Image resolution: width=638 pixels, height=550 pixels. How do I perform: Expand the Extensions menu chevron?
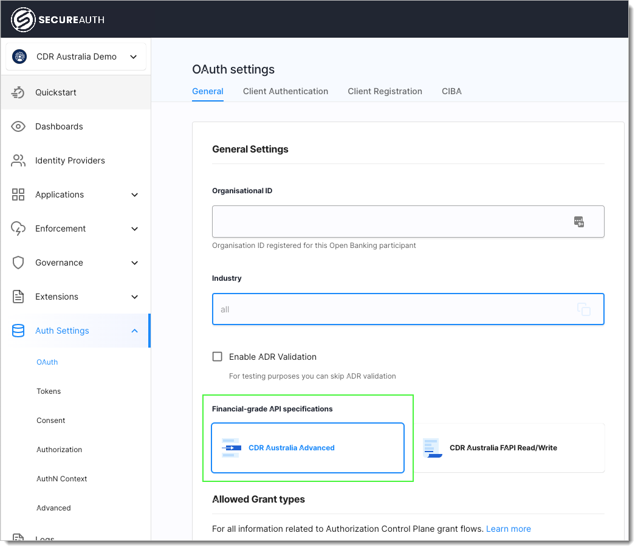point(135,297)
